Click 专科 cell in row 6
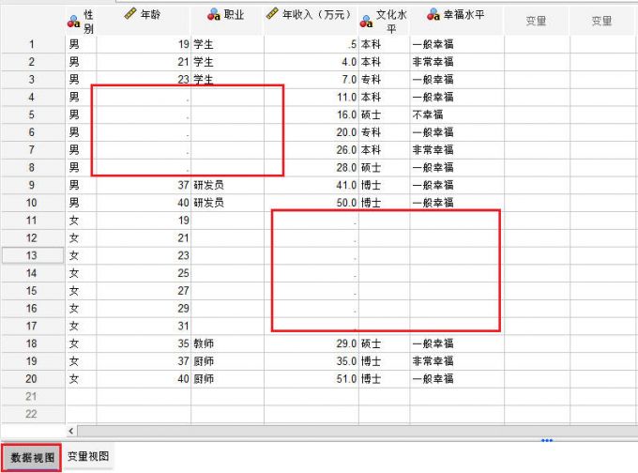The height and width of the screenshot is (473, 638). pyautogui.click(x=384, y=132)
